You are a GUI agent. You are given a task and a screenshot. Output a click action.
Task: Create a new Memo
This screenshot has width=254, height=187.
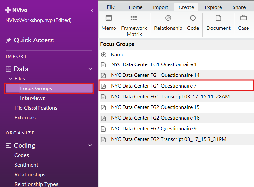[x=109, y=23]
